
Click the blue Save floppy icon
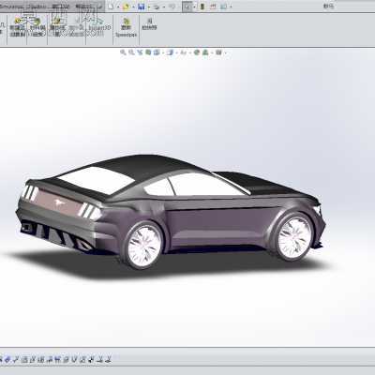pos(142,7)
